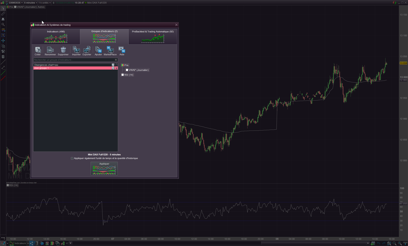408x246 pixels.
Task: Click the Supprimer trash icon in dialog
Action: pyautogui.click(x=63, y=50)
